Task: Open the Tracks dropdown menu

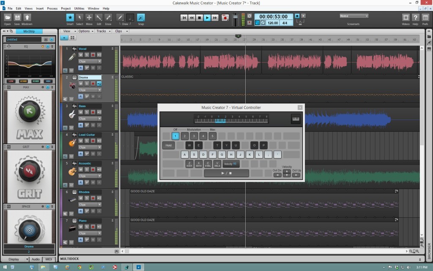Action: coord(103,31)
